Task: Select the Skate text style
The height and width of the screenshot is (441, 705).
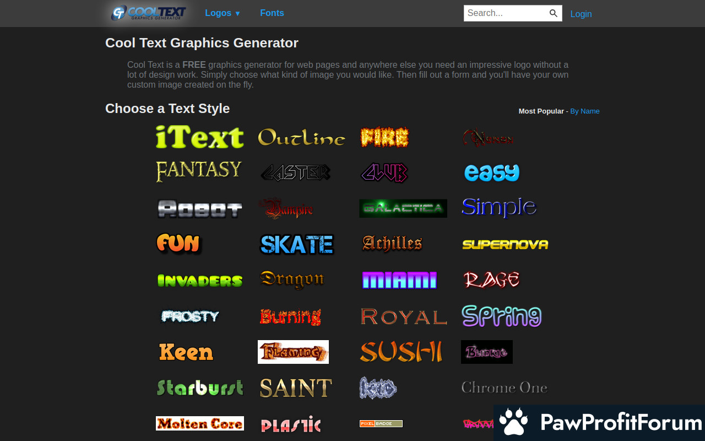Action: (x=297, y=244)
